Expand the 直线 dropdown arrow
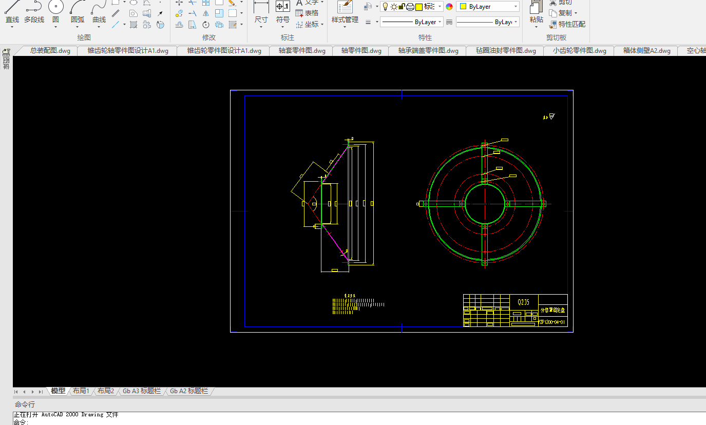 pos(12,27)
